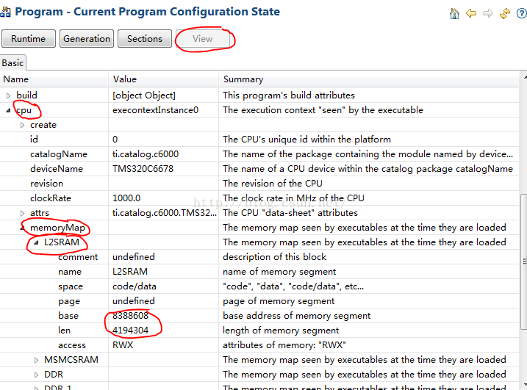Click the Program icon beside the title
The height and width of the screenshot is (390, 527).
(x=5, y=12)
